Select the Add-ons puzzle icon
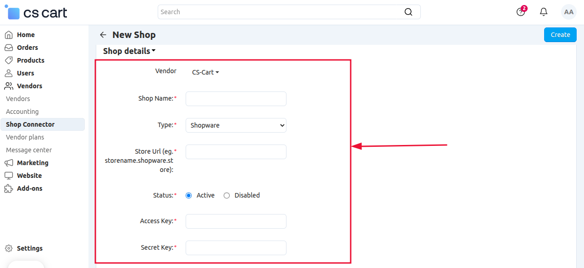584x268 pixels. pos(8,188)
